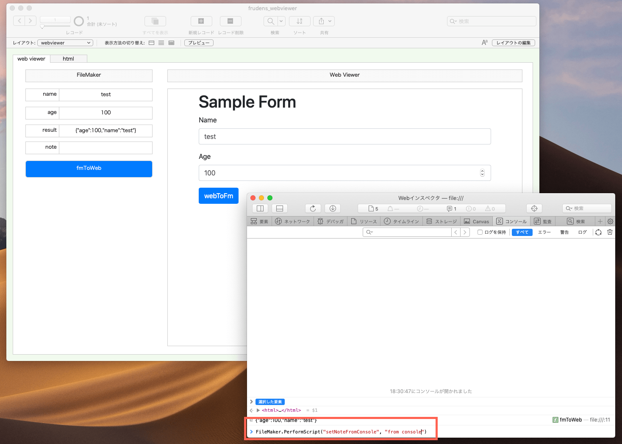Click the blue fmToWeb button
The image size is (622, 444).
coord(89,168)
